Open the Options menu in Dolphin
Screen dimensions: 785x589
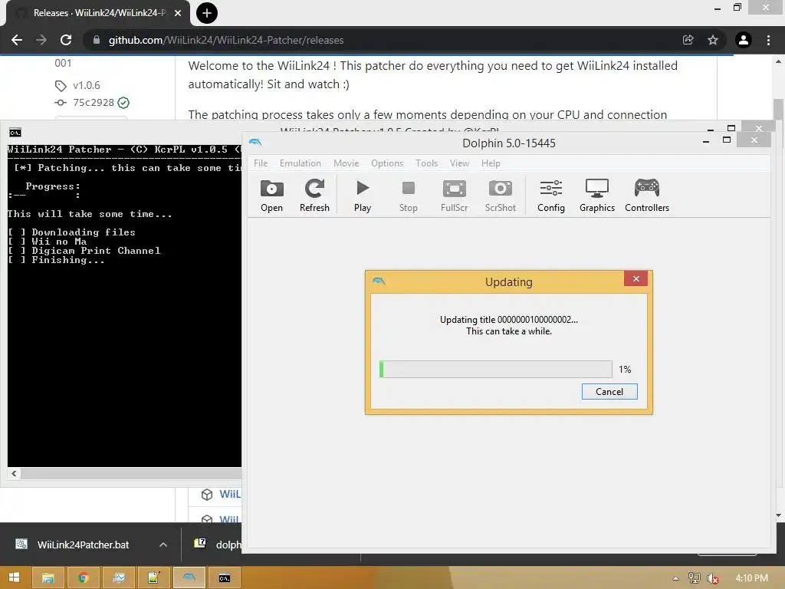pyautogui.click(x=387, y=163)
